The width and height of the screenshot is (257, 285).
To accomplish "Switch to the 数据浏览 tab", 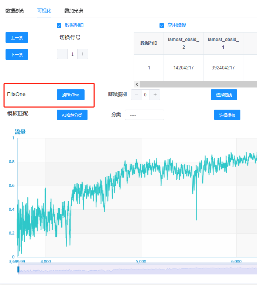I will 15,11.
